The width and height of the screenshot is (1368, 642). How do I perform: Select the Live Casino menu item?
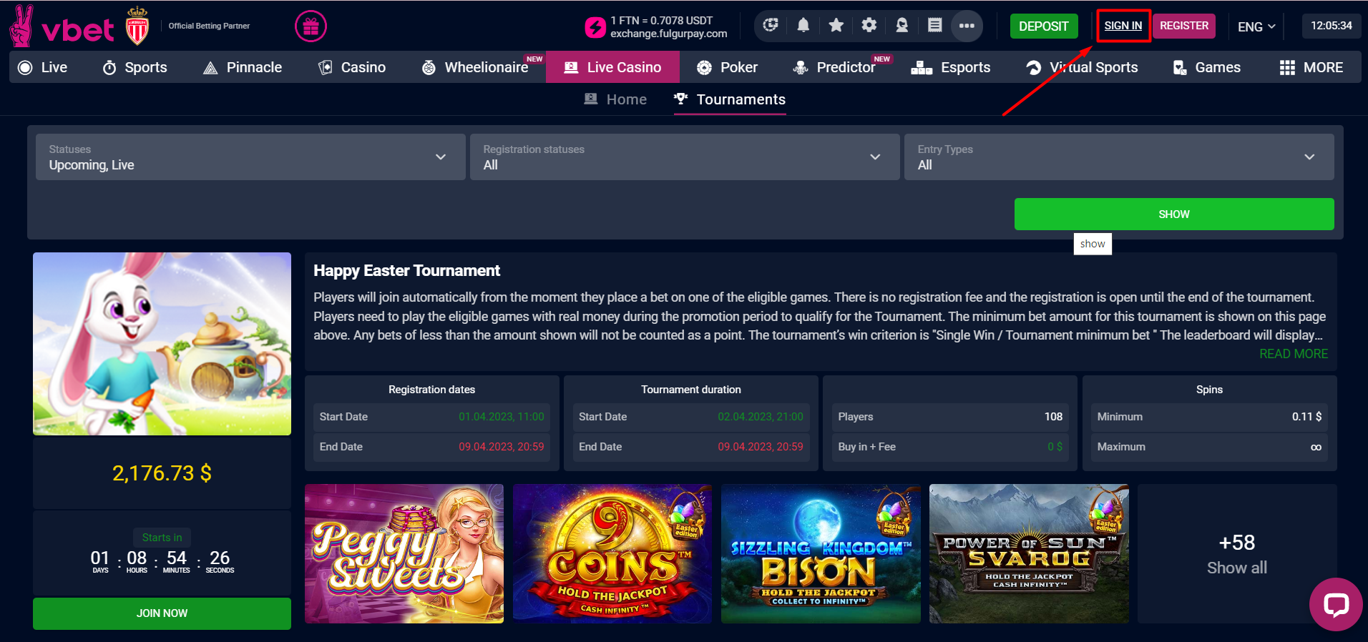coord(612,67)
